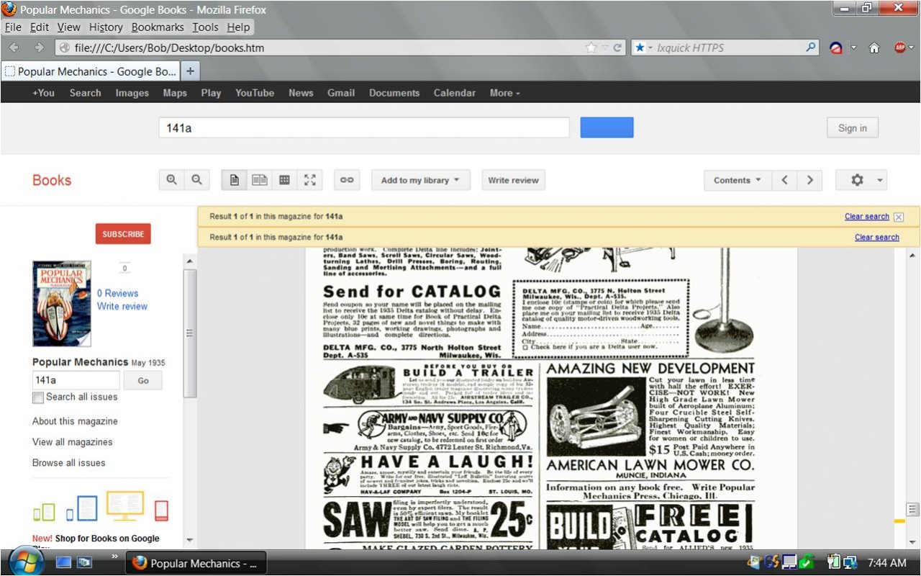Screen dimensions: 921x576
Task: Open the Contents dropdown
Action: [x=738, y=180]
